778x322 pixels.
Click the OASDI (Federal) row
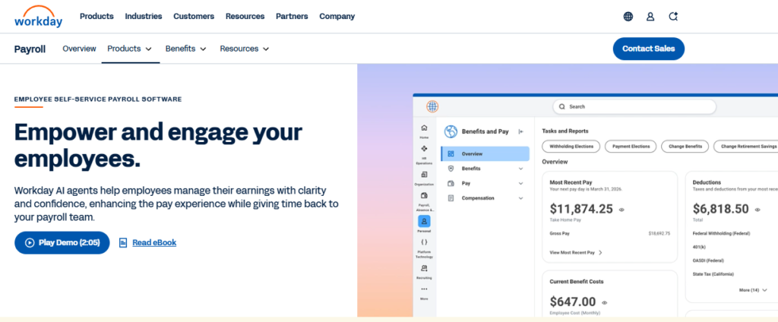(x=708, y=260)
